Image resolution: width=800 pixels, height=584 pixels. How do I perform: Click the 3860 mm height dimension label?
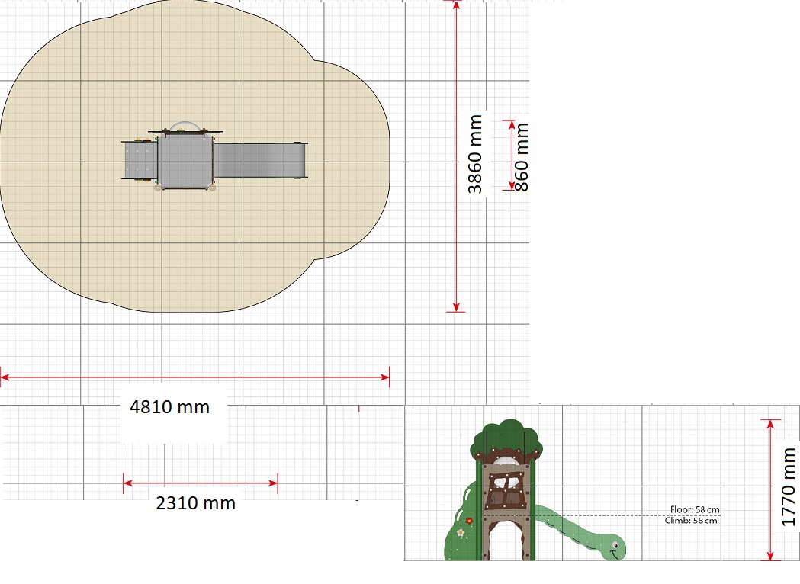click(475, 154)
